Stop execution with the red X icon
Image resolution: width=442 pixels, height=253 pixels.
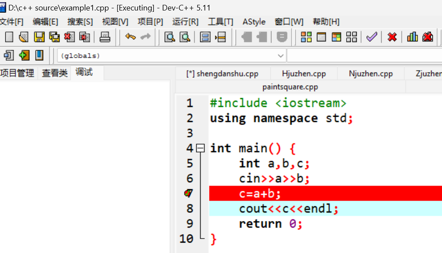click(392, 37)
